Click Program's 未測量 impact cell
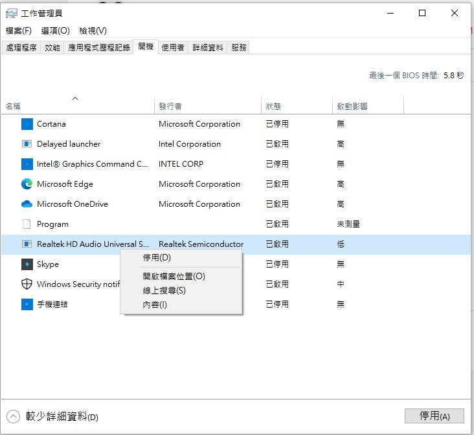This screenshot has width=474, height=435. pos(348,224)
